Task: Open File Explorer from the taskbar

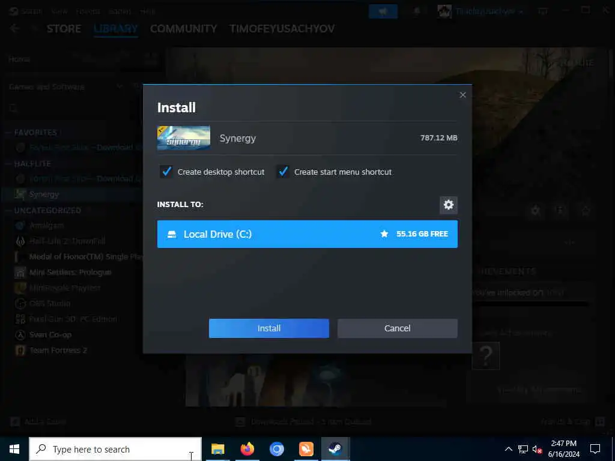Action: (x=217, y=449)
